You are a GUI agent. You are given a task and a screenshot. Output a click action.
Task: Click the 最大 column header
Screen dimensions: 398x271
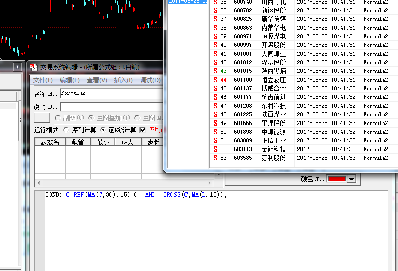[128, 142]
